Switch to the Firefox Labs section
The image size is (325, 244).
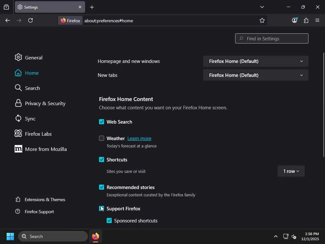click(38, 134)
